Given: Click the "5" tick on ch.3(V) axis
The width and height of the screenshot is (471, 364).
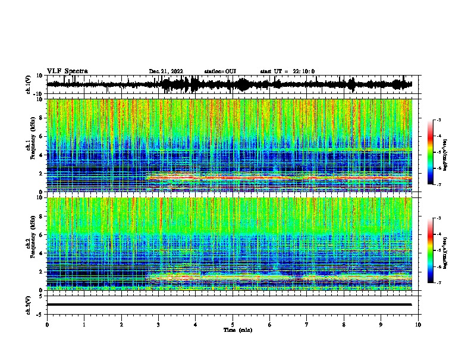Looking at the screenshot, I should pyautogui.click(x=41, y=296).
